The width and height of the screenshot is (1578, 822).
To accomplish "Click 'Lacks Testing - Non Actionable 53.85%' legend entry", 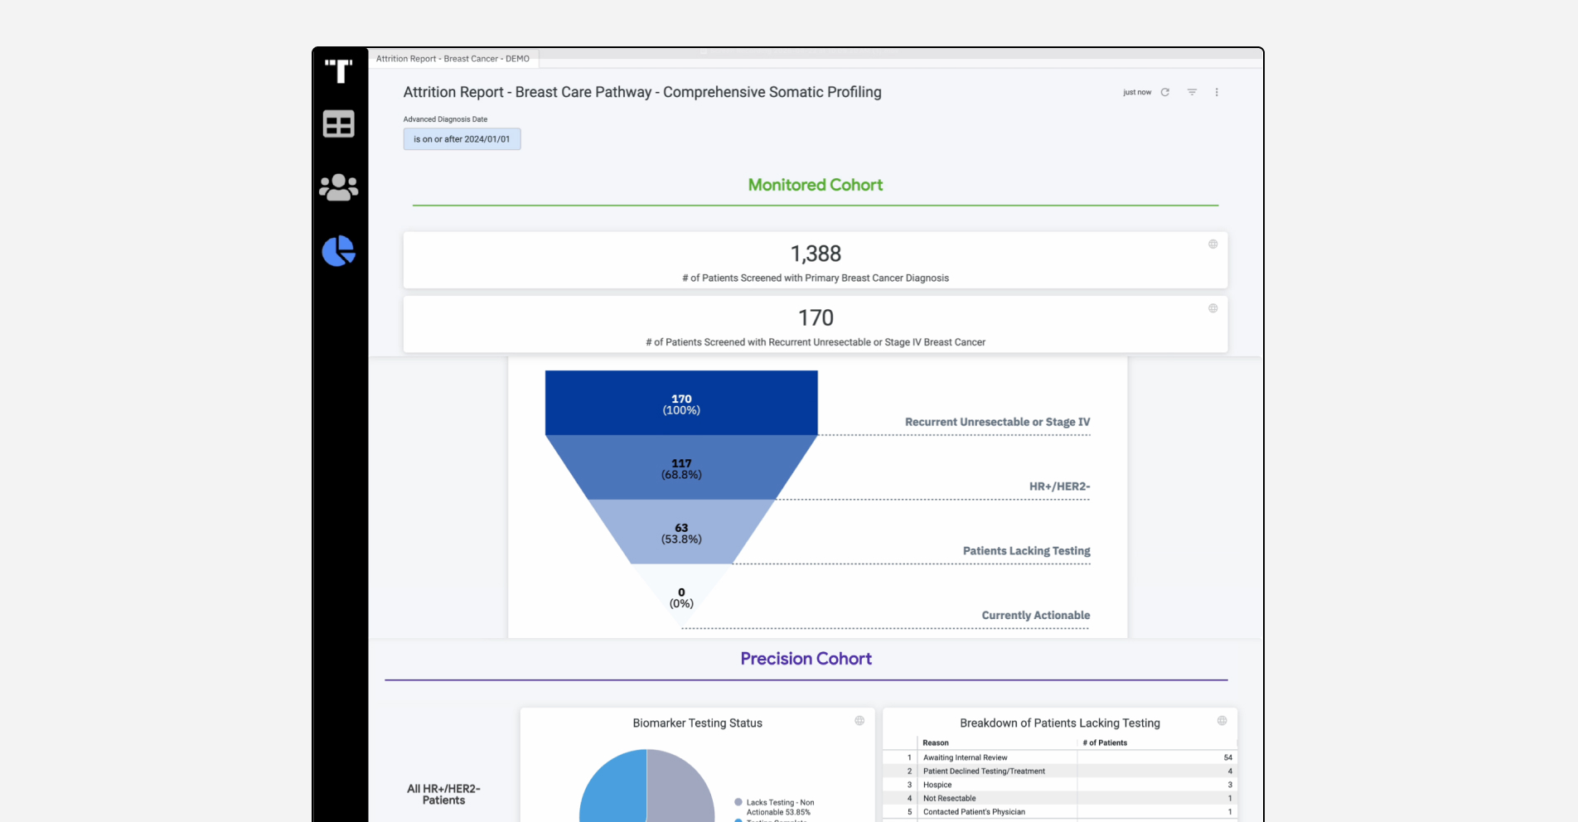I will pyautogui.click(x=780, y=807).
